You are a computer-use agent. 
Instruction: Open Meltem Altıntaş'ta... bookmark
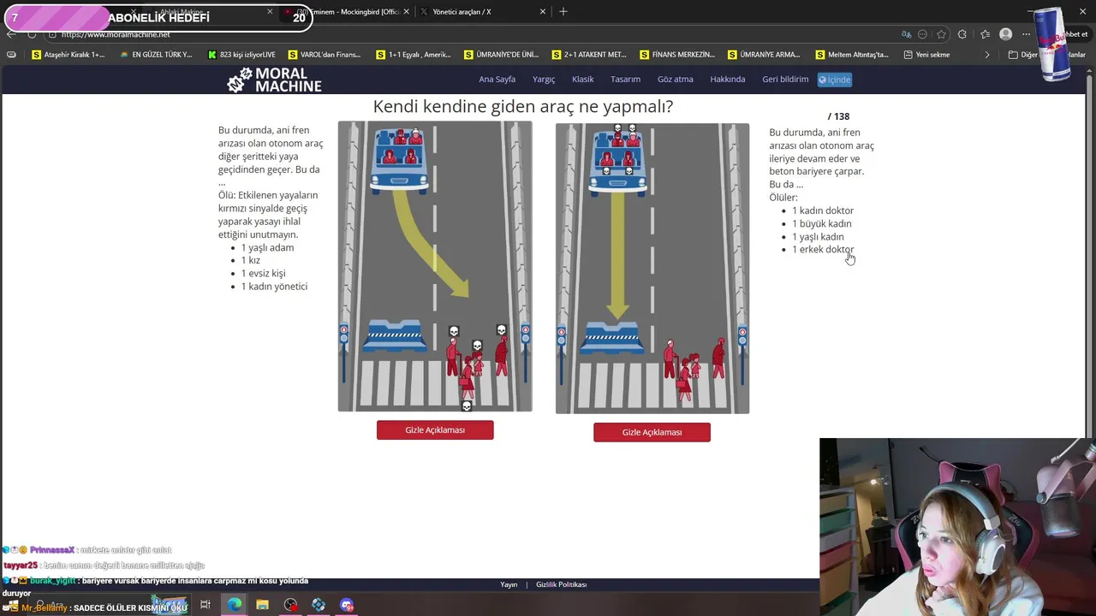tap(852, 55)
